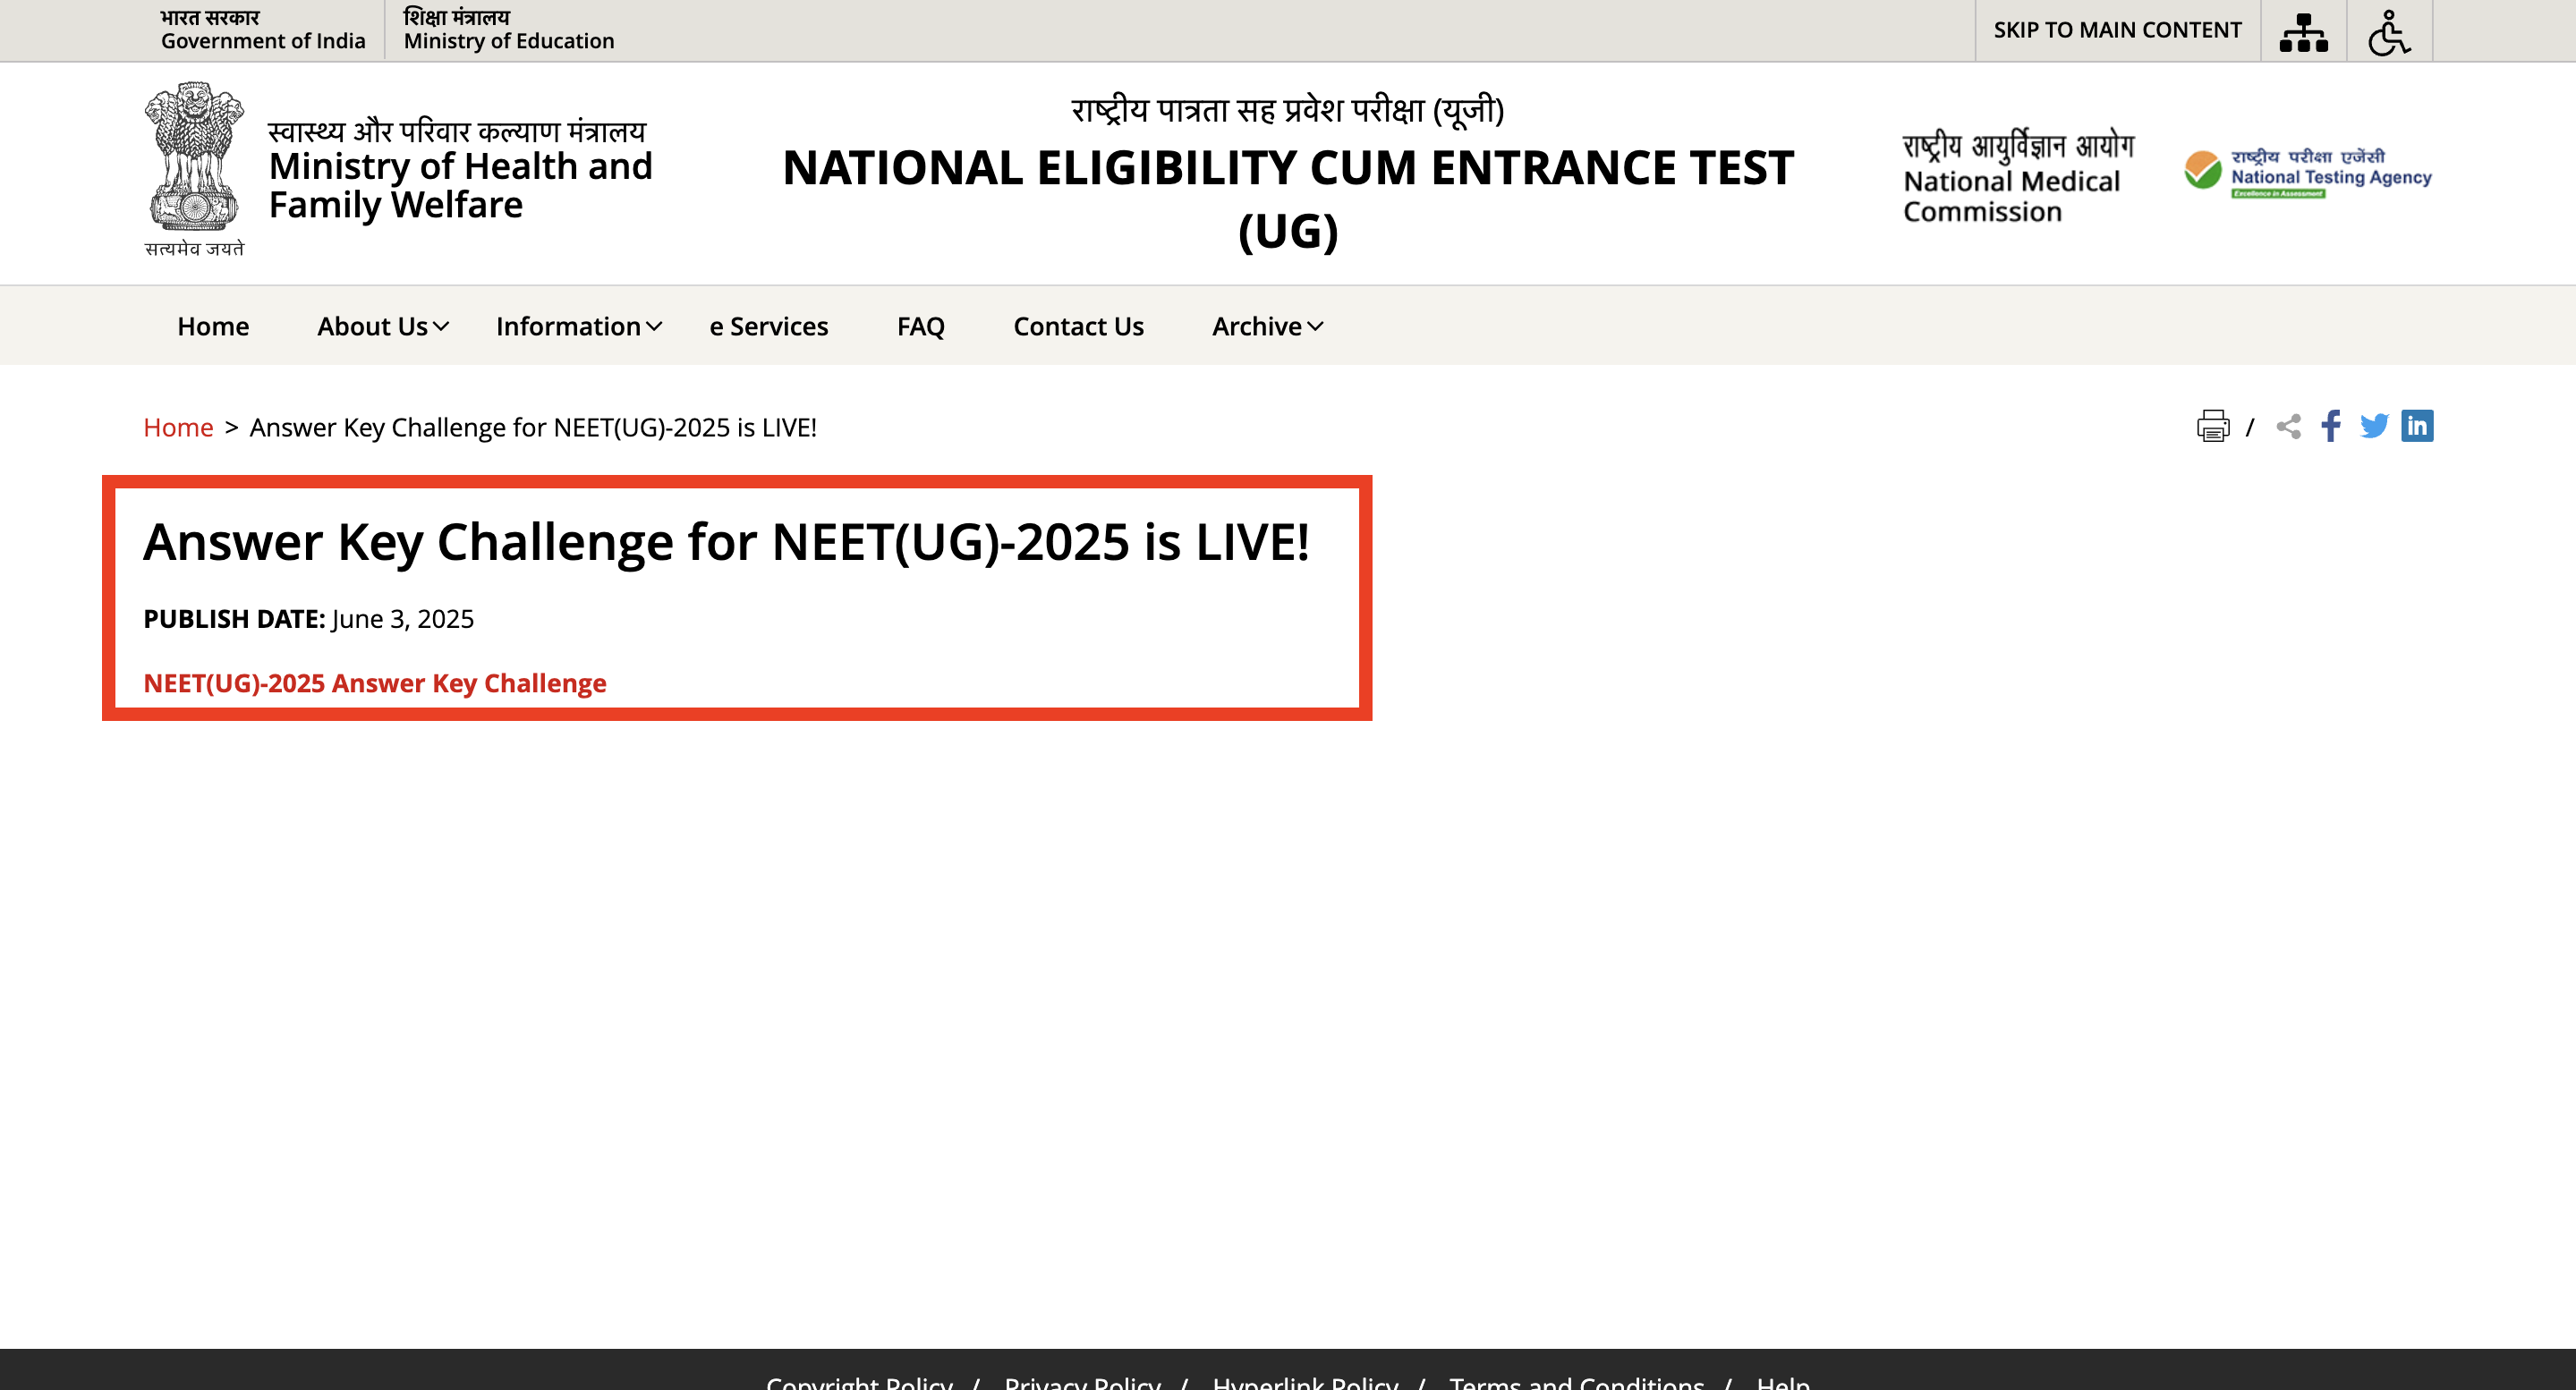Open the Contact Us page
Viewport: 2576px width, 1390px height.
click(x=1078, y=326)
